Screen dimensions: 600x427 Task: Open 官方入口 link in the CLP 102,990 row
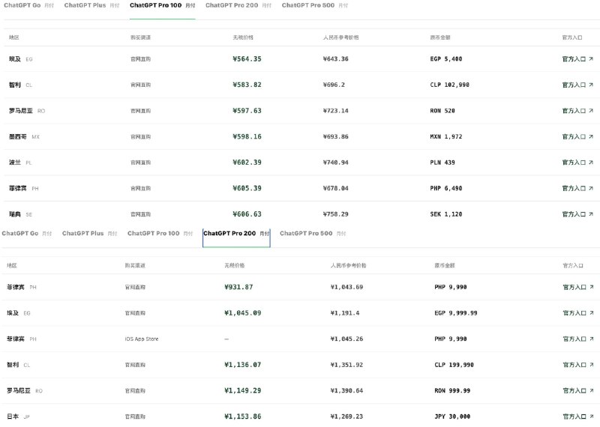[577, 85]
